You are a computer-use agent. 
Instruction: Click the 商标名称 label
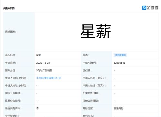[11, 55]
